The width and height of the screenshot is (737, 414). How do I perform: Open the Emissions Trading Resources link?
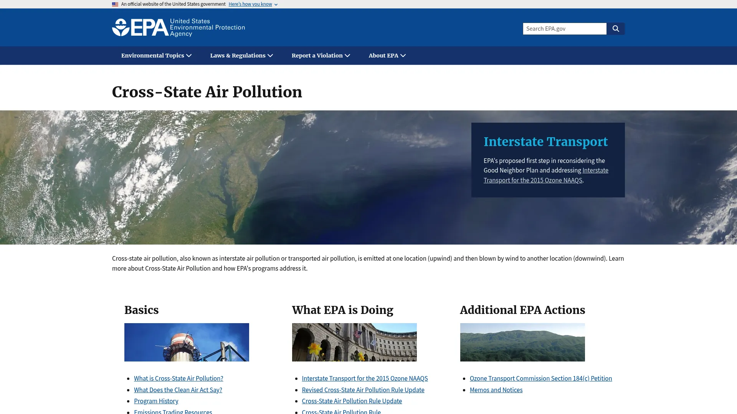click(173, 411)
